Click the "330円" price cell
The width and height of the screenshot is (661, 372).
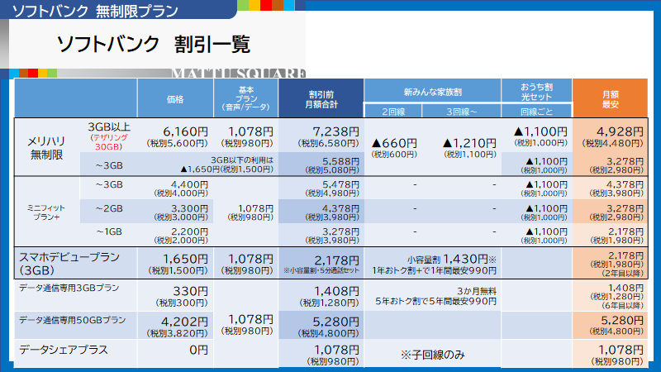pos(190,291)
